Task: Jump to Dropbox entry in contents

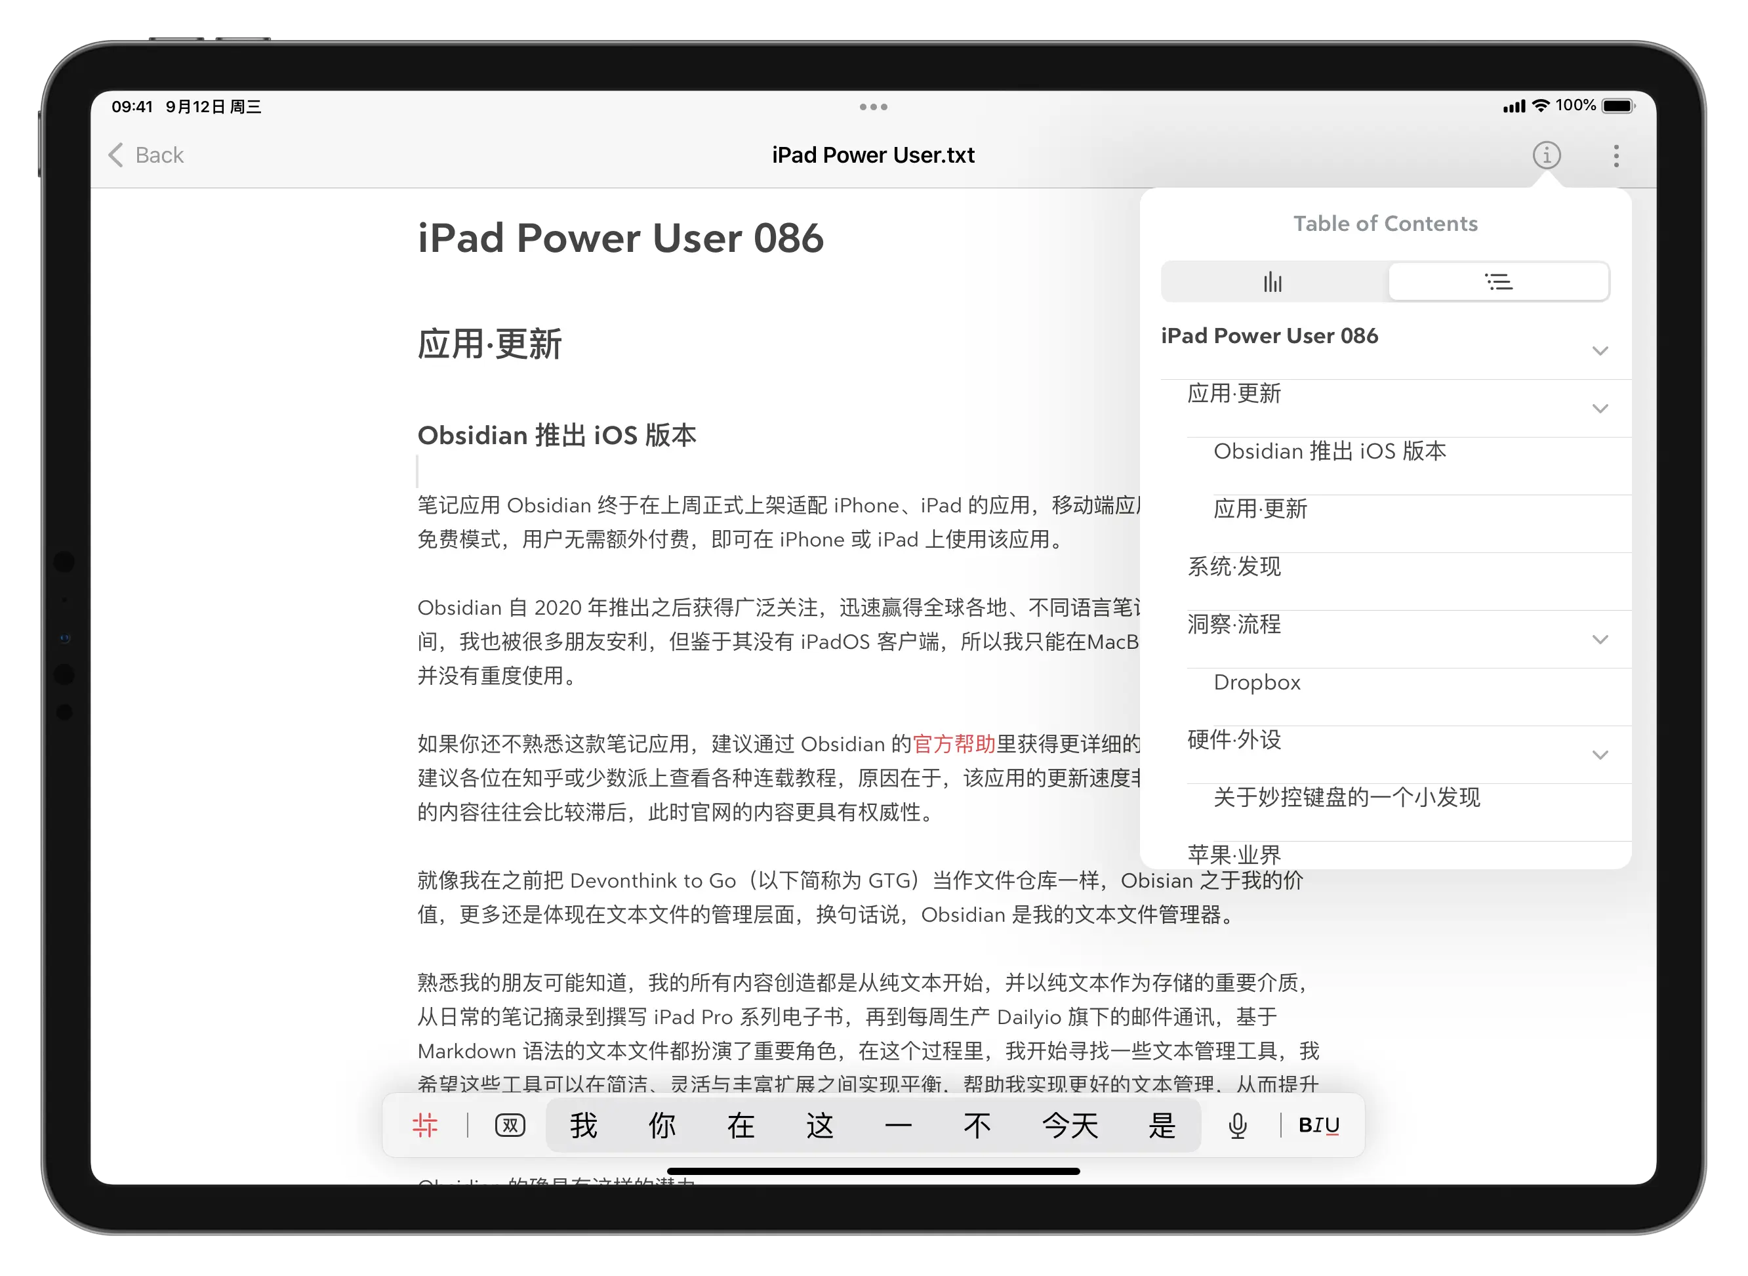Action: 1257,682
